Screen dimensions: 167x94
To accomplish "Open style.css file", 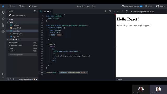I will tap(22, 37).
